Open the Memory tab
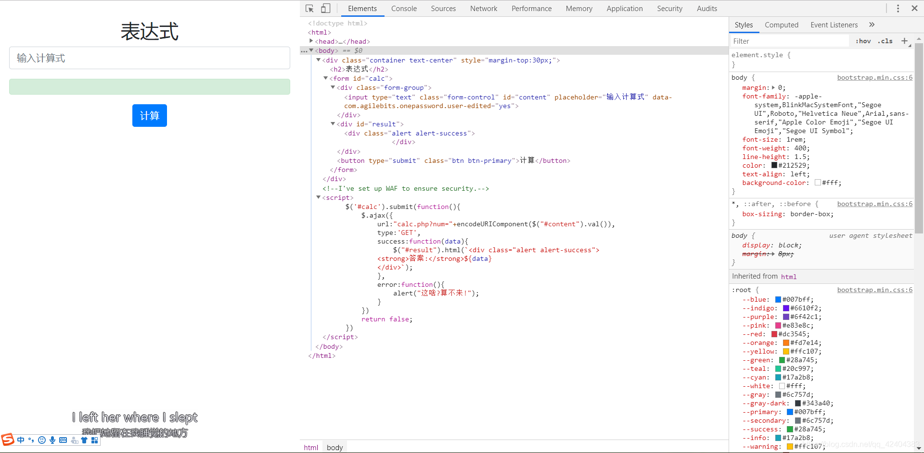924x453 pixels. (x=579, y=9)
